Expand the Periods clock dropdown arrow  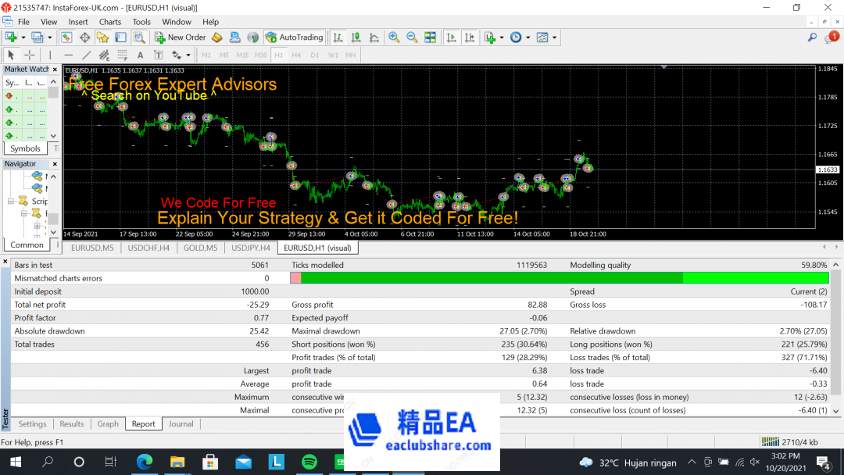[x=528, y=37]
